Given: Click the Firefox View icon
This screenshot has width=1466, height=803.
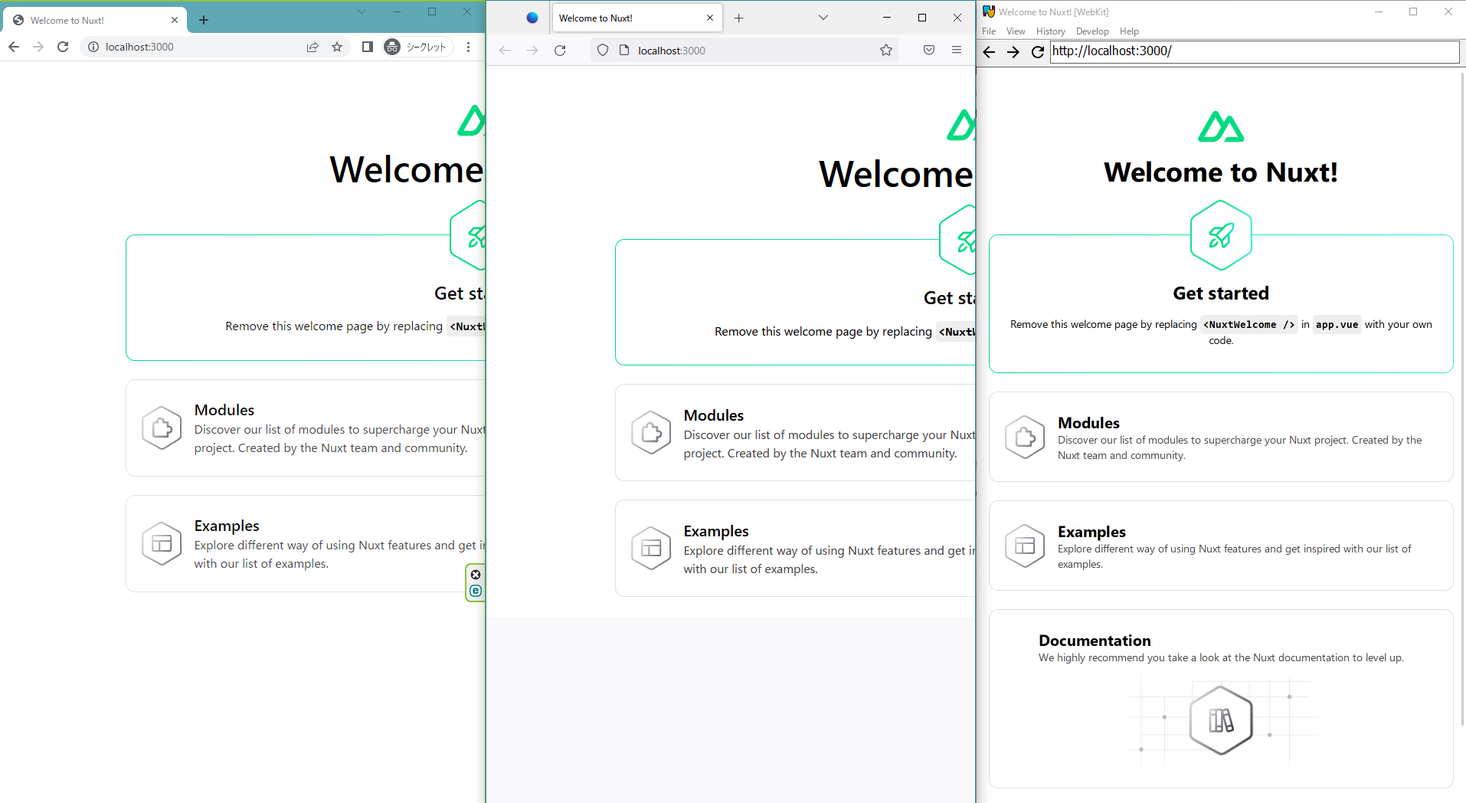Looking at the screenshot, I should coord(532,18).
